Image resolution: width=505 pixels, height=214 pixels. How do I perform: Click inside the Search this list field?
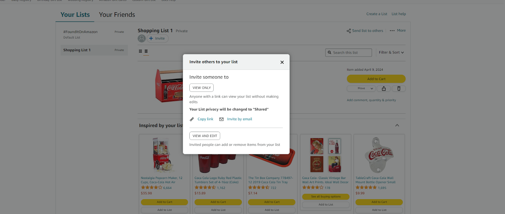pos(350,52)
